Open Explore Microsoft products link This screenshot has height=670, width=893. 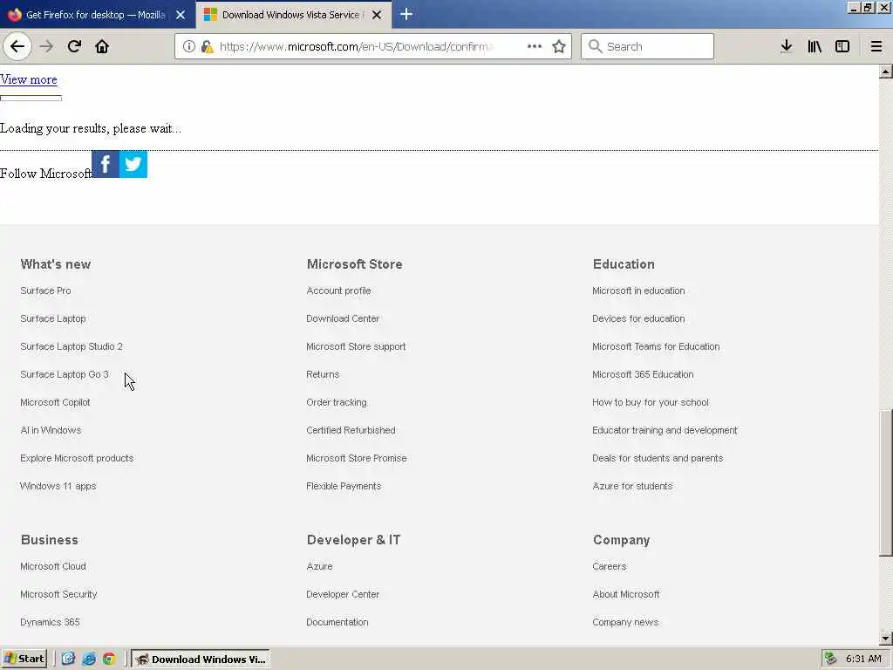(x=77, y=458)
